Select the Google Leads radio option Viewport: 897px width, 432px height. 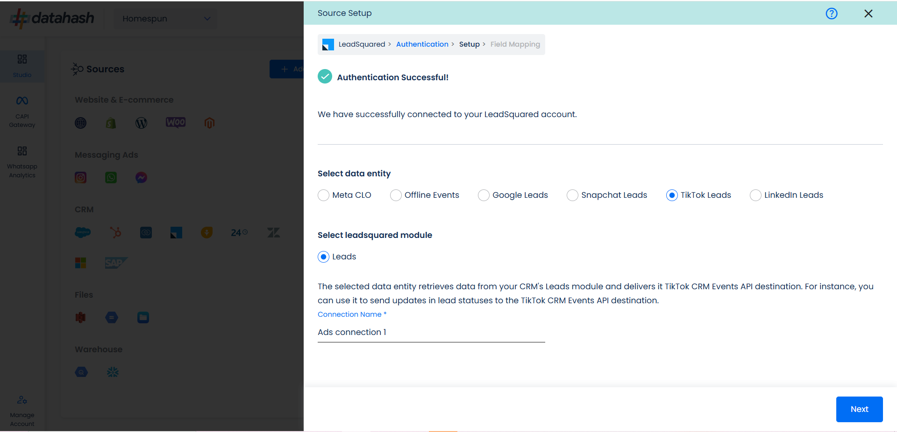[484, 195]
